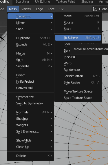The image size is (108, 165).
Task: Click the transform orientation icon beside Global
Action: tap(95, 9)
